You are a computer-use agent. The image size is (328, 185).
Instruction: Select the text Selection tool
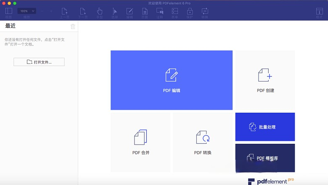point(114,11)
